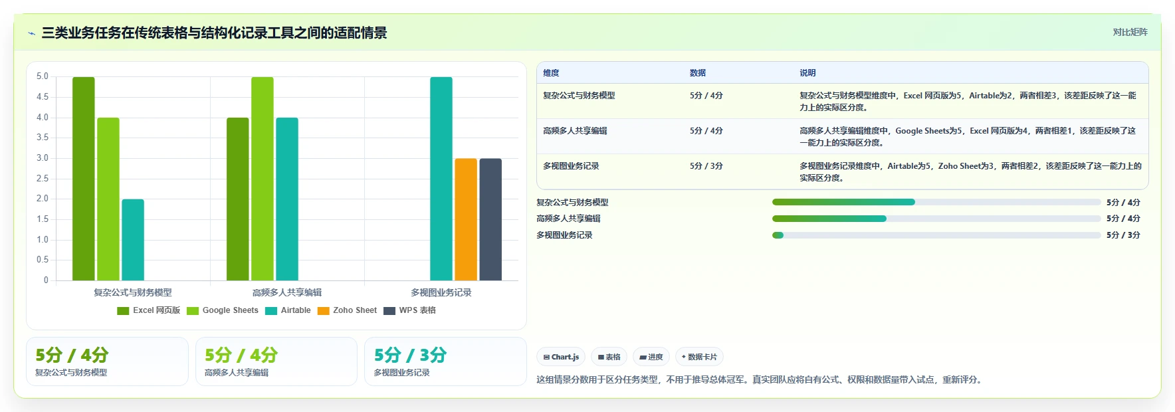Toggle the Google Sheets legend entry

[x=223, y=310]
